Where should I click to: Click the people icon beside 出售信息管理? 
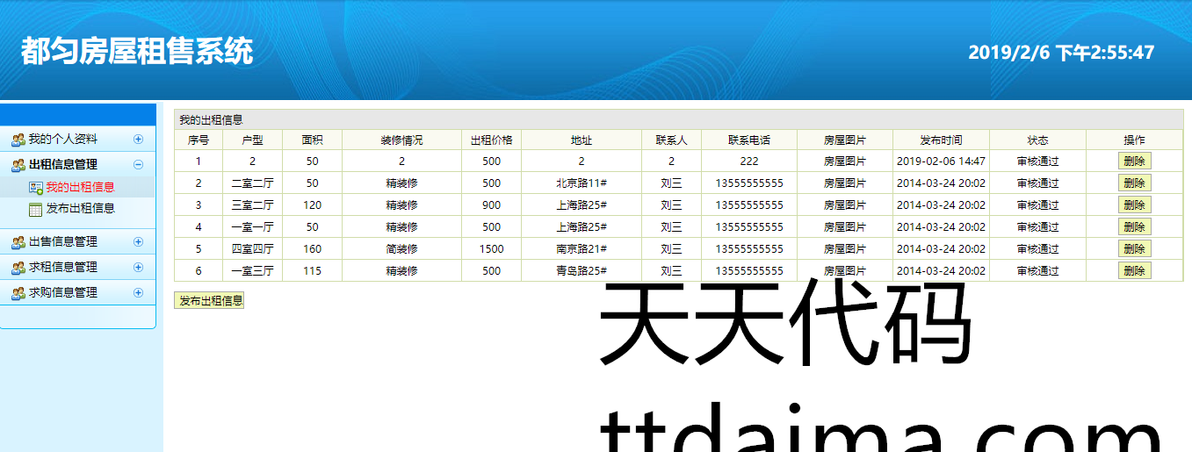point(18,242)
